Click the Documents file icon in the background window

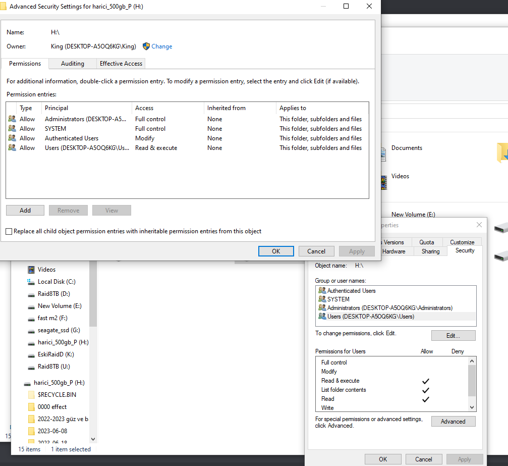click(x=383, y=154)
